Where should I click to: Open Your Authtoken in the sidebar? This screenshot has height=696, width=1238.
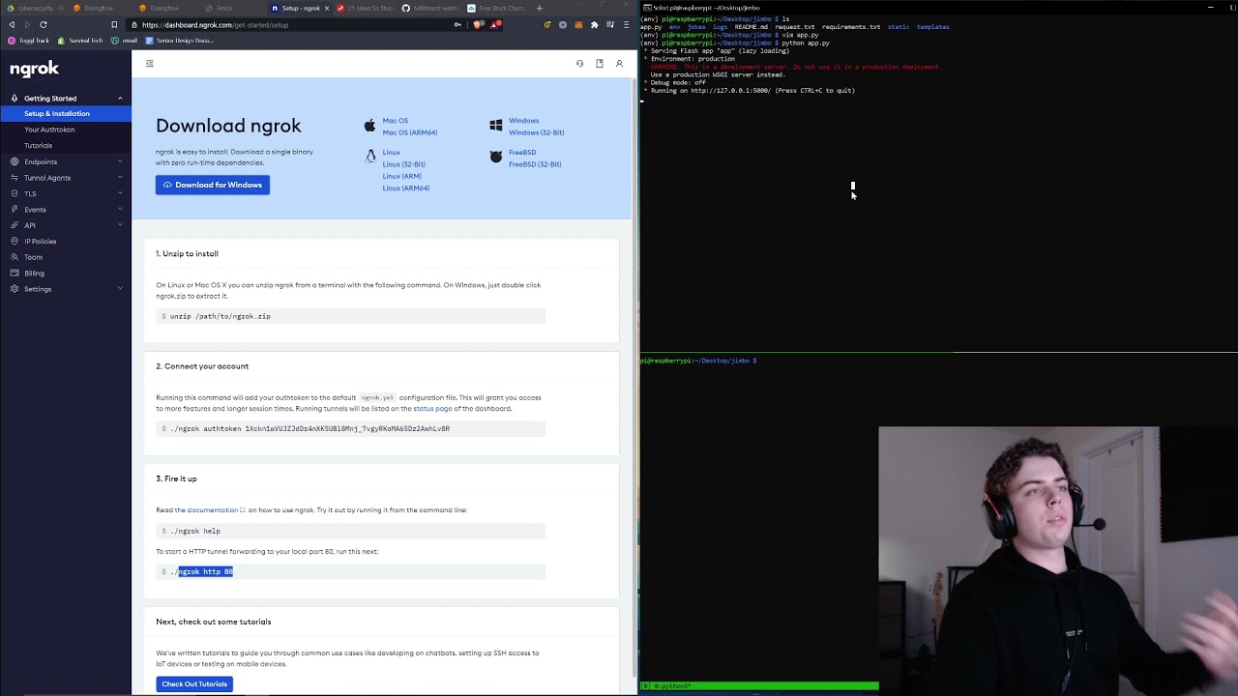coord(49,130)
